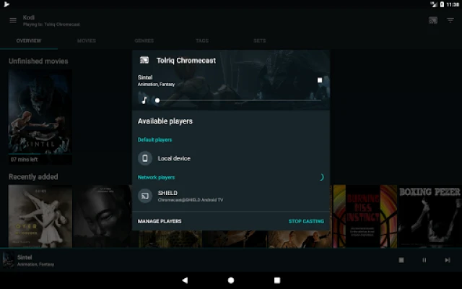462x289 pixels.
Task: Click Kodi title in app bar
Action: (x=29, y=17)
